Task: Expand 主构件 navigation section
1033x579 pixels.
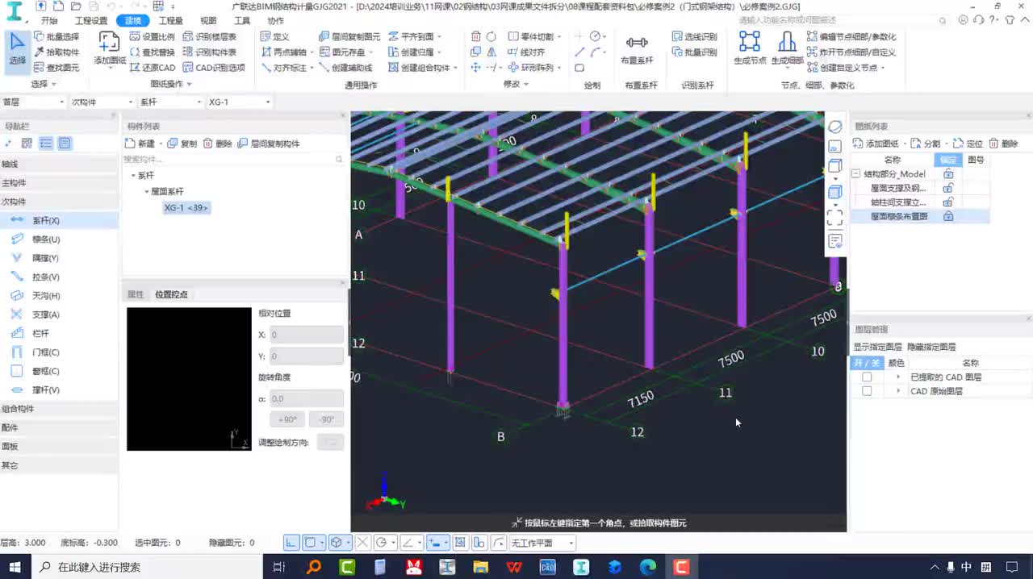Action: (x=59, y=183)
